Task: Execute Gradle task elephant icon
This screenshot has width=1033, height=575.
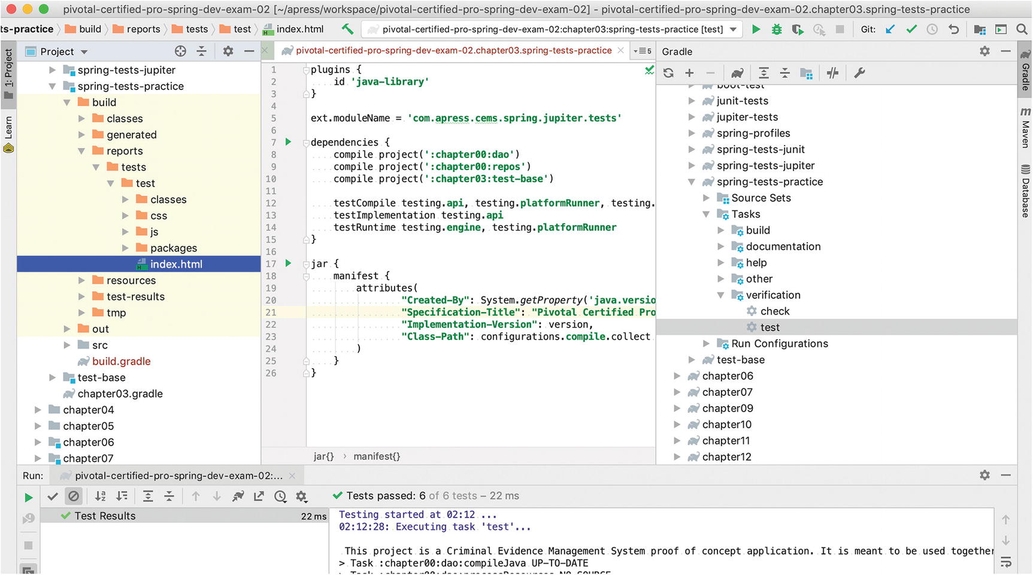Action: (737, 73)
